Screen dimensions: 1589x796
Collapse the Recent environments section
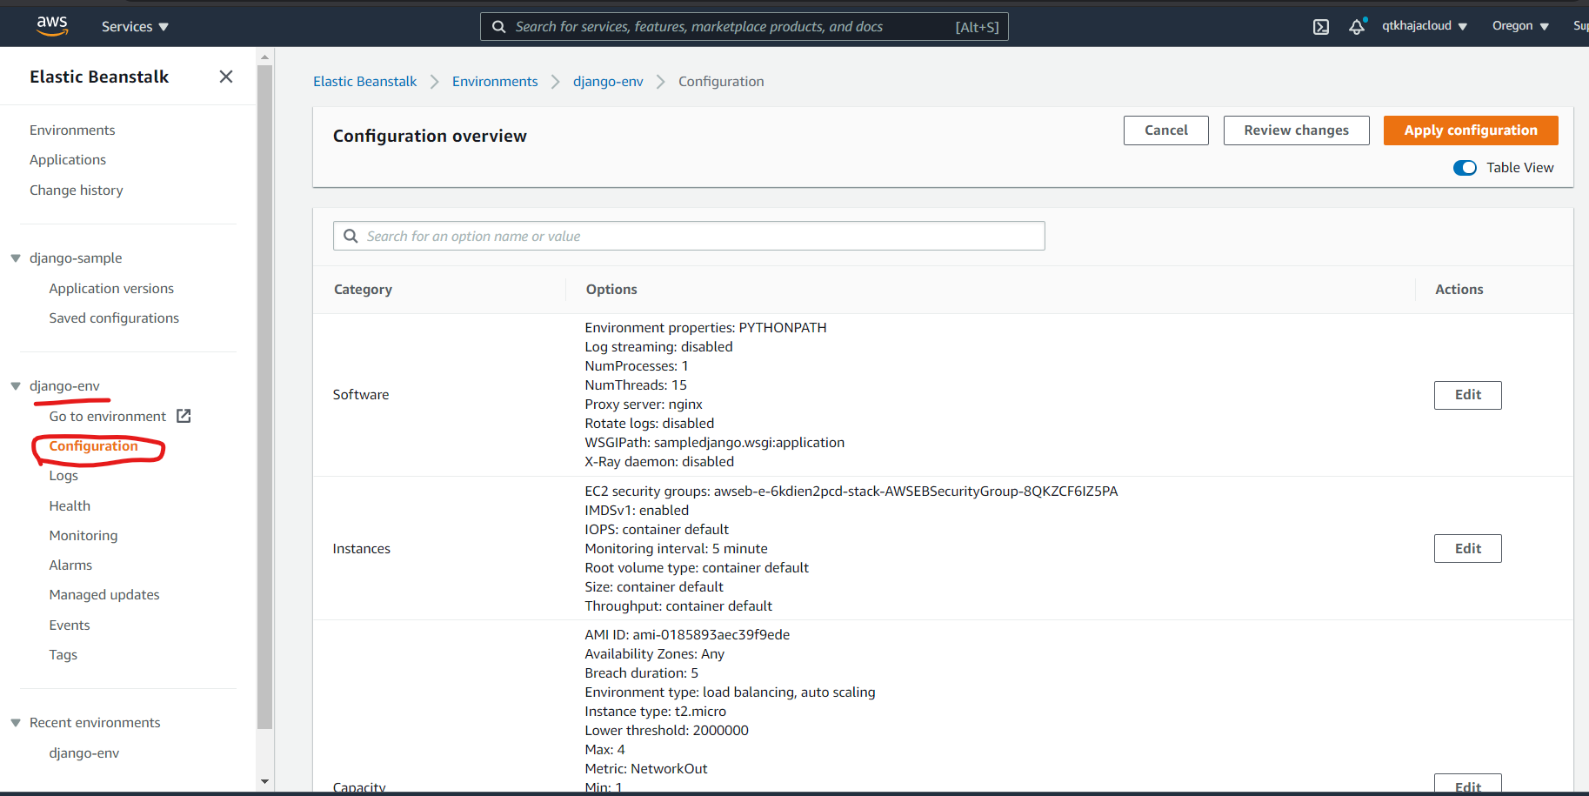pos(16,723)
